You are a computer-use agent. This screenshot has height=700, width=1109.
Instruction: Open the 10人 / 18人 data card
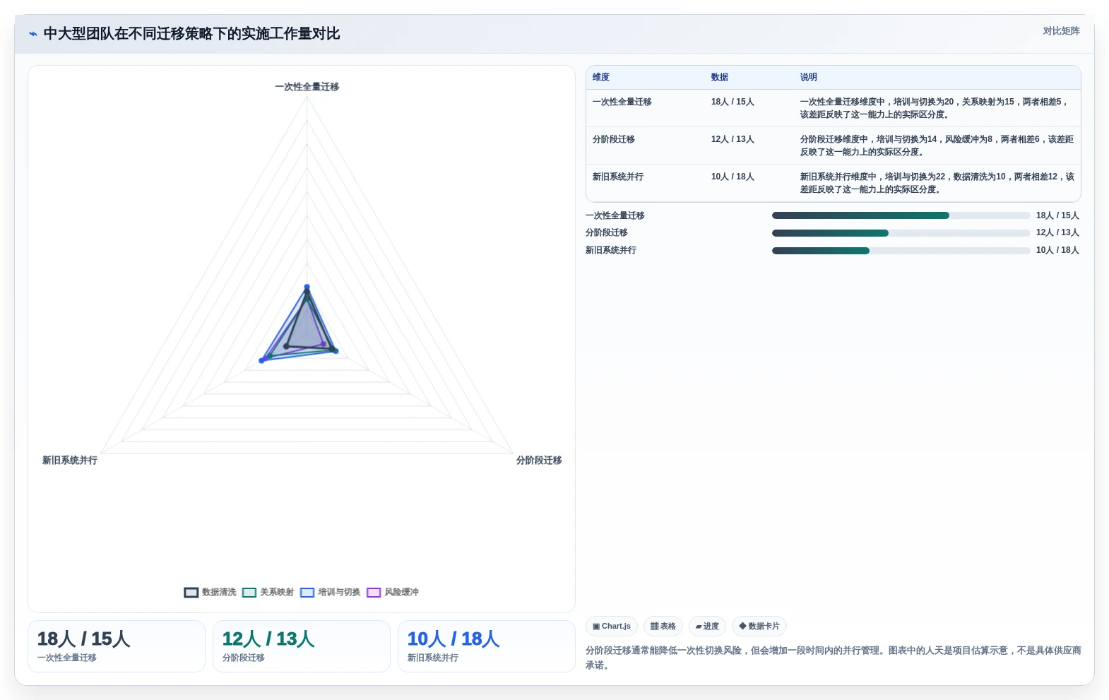(x=487, y=646)
